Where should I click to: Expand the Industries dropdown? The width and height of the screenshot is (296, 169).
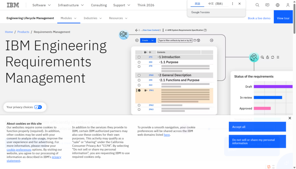point(92,18)
